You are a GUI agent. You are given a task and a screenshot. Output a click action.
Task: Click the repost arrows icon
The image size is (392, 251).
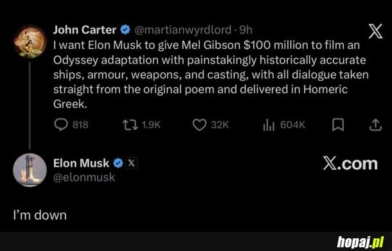[x=130, y=125]
